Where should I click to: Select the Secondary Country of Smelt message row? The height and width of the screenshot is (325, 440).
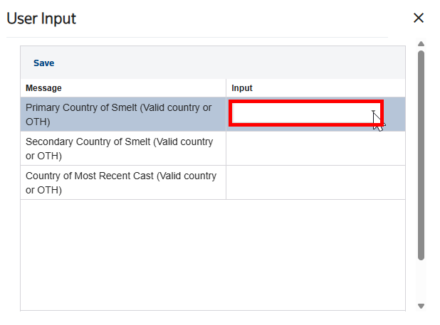click(123, 149)
